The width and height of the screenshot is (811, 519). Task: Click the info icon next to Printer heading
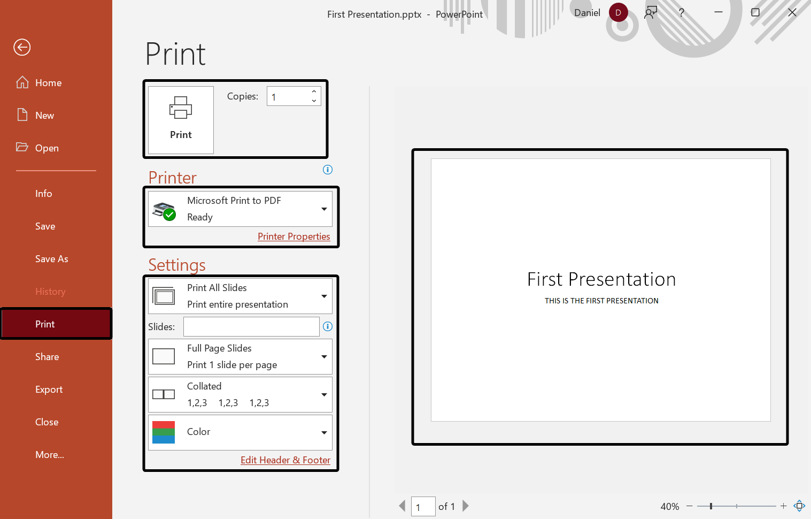[328, 170]
